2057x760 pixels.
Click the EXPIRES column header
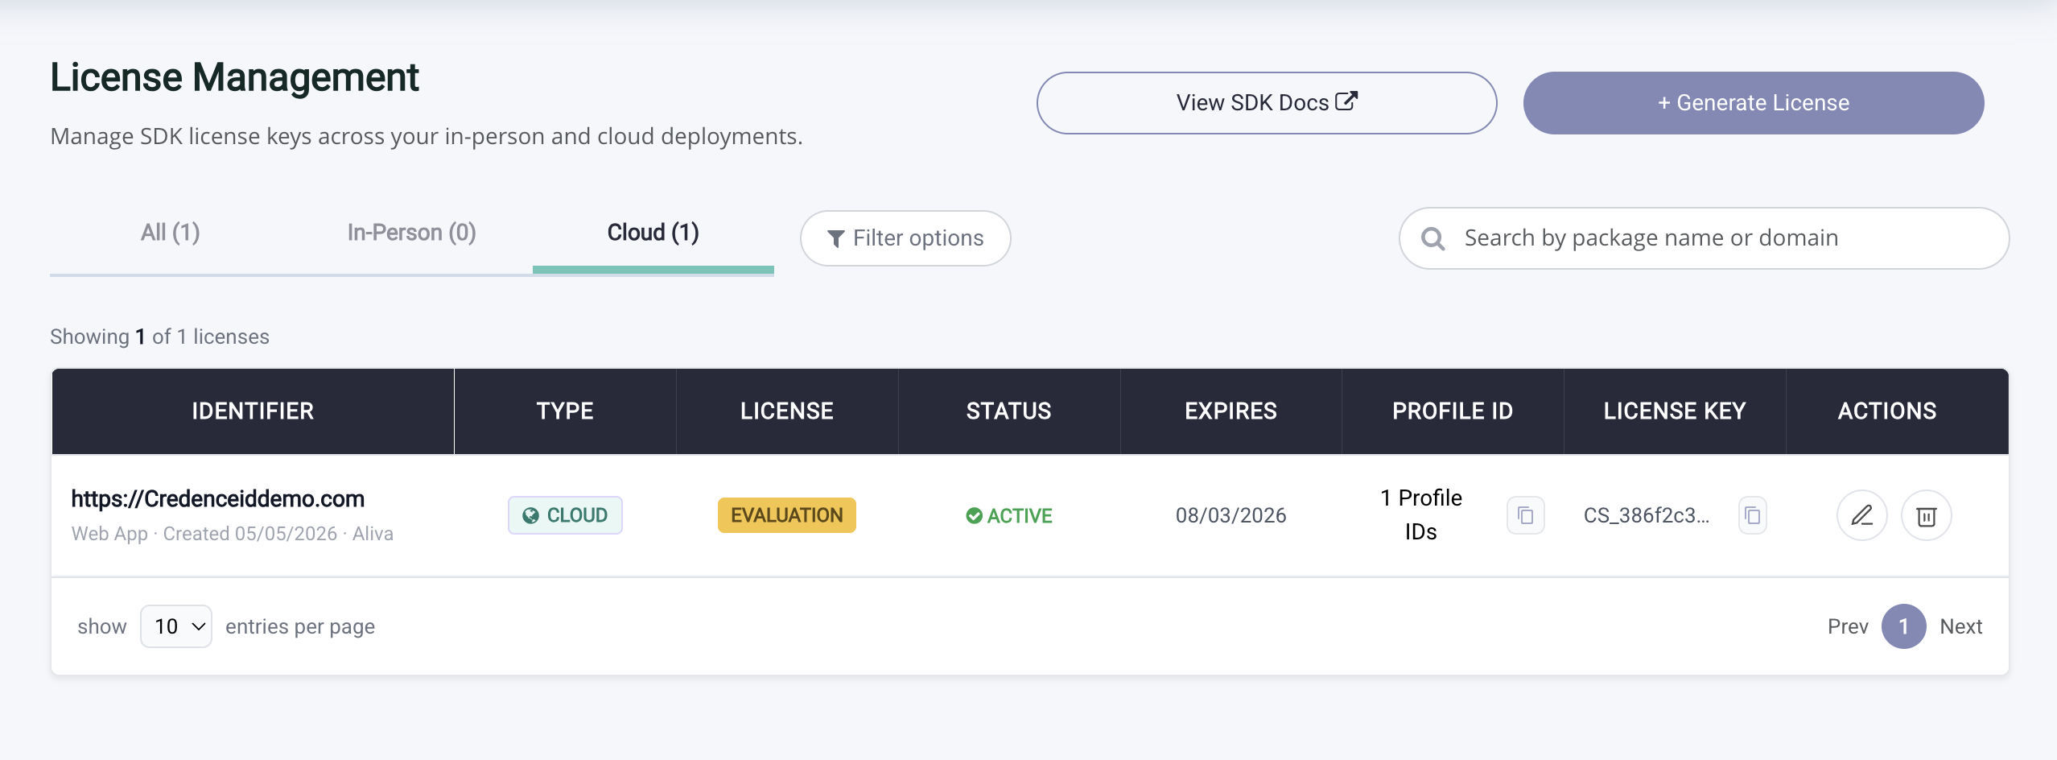pos(1230,411)
